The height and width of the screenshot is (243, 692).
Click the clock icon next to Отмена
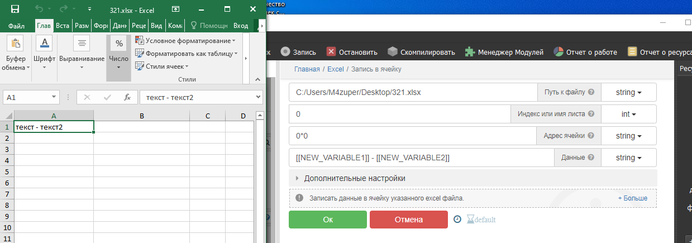[x=457, y=220]
